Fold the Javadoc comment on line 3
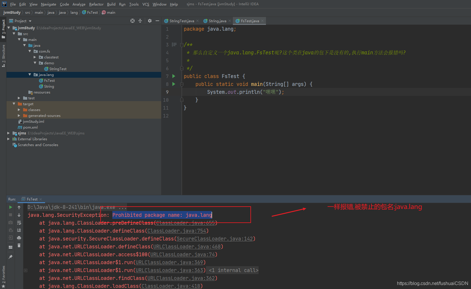Image resolution: width=471 pixels, height=289 pixels. coord(182,45)
